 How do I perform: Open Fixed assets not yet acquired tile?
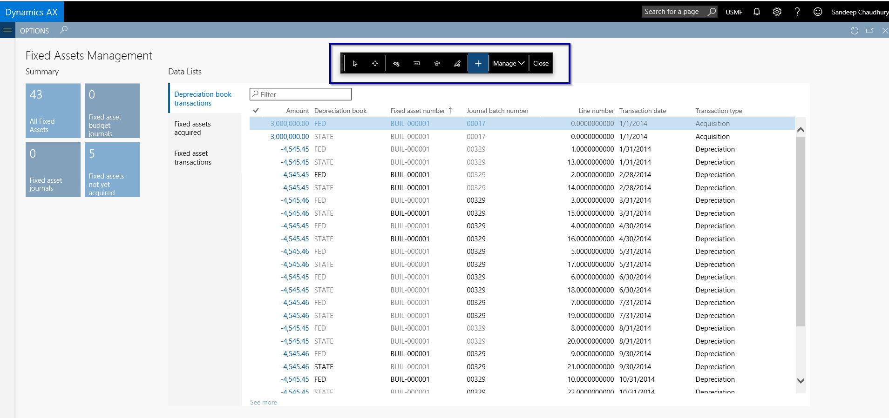112,170
